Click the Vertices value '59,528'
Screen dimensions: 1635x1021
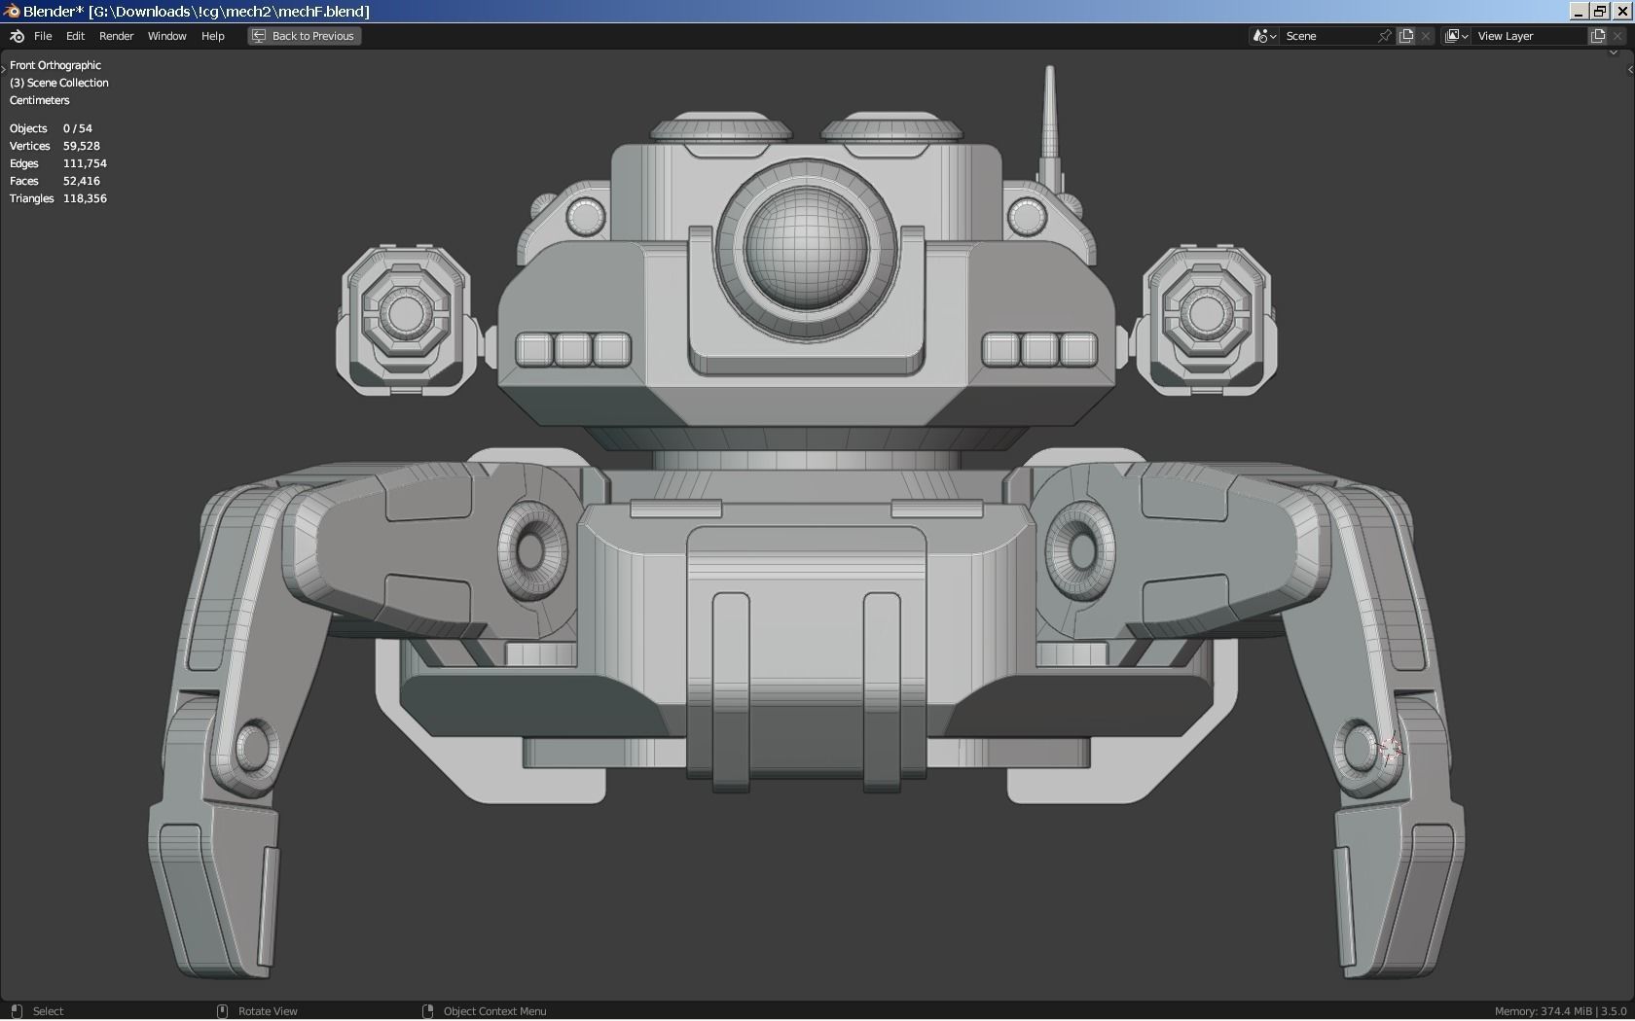[82, 146]
